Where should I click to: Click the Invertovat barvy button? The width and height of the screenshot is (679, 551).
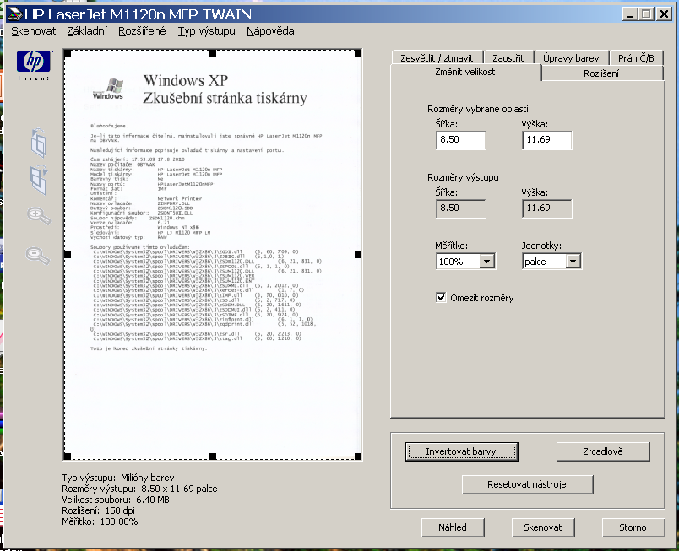pyautogui.click(x=461, y=451)
